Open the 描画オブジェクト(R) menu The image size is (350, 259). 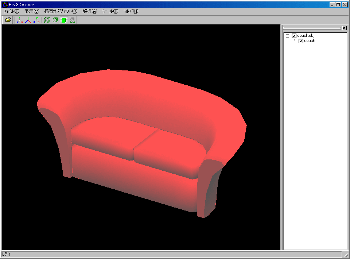(x=61, y=11)
